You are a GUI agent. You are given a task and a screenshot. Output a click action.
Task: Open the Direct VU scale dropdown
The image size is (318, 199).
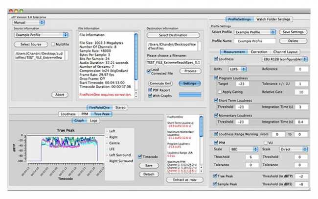point(293,149)
